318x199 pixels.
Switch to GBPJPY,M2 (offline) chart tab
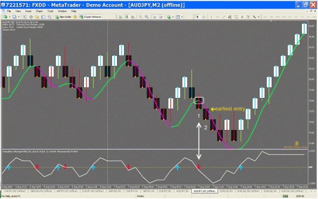pos(67,191)
